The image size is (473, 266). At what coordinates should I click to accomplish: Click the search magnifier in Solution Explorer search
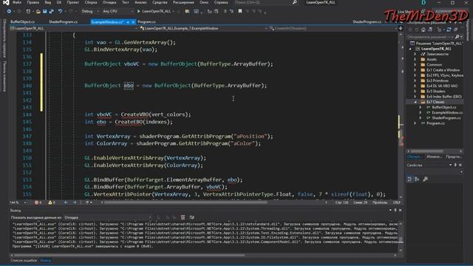pos(457,37)
